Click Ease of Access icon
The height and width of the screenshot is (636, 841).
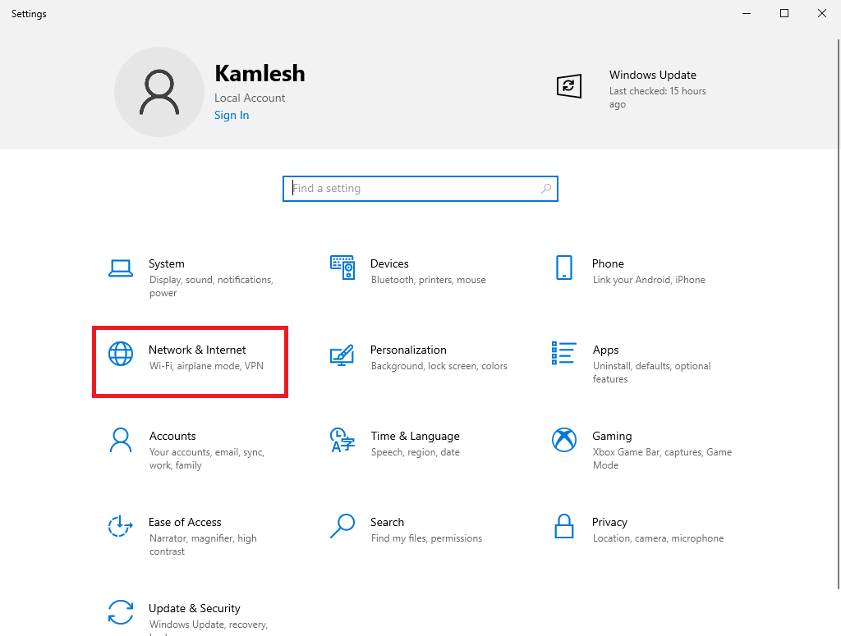121,526
